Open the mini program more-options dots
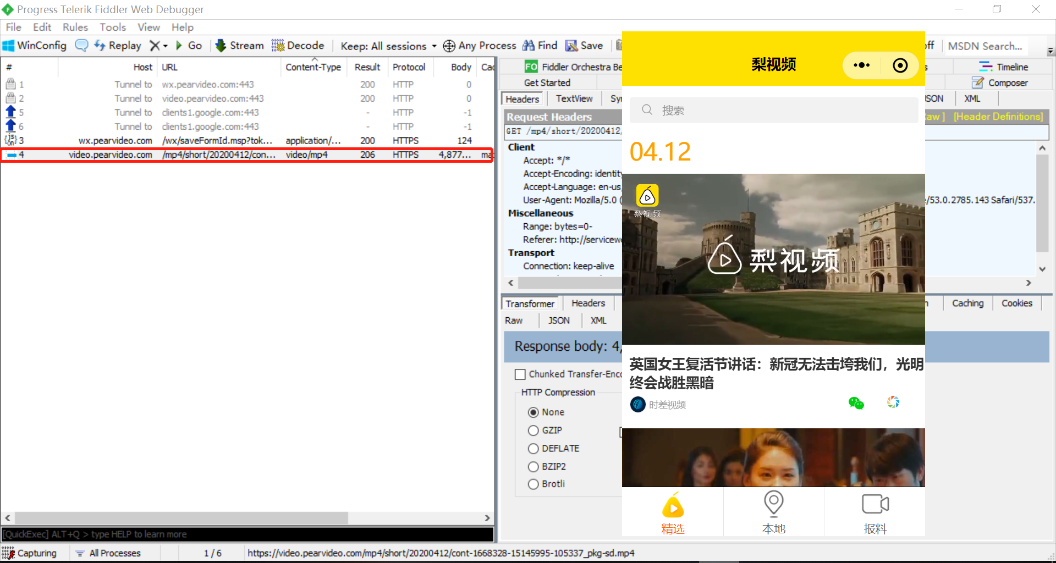This screenshot has width=1056, height=563. click(861, 65)
